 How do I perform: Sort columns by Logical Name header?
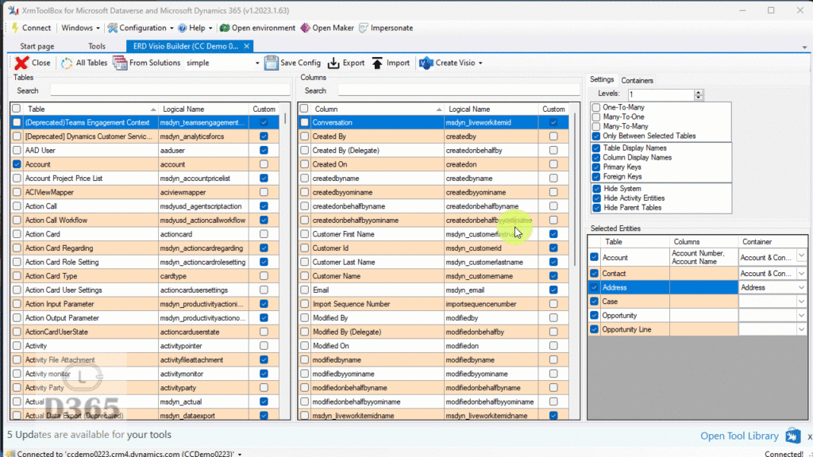491,109
